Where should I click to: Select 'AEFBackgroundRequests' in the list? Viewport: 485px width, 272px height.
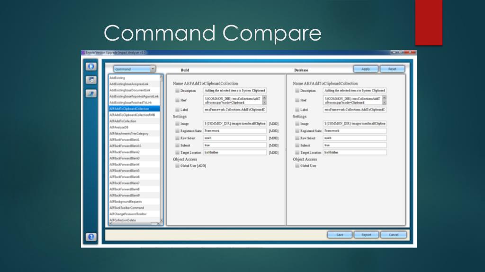point(134,201)
